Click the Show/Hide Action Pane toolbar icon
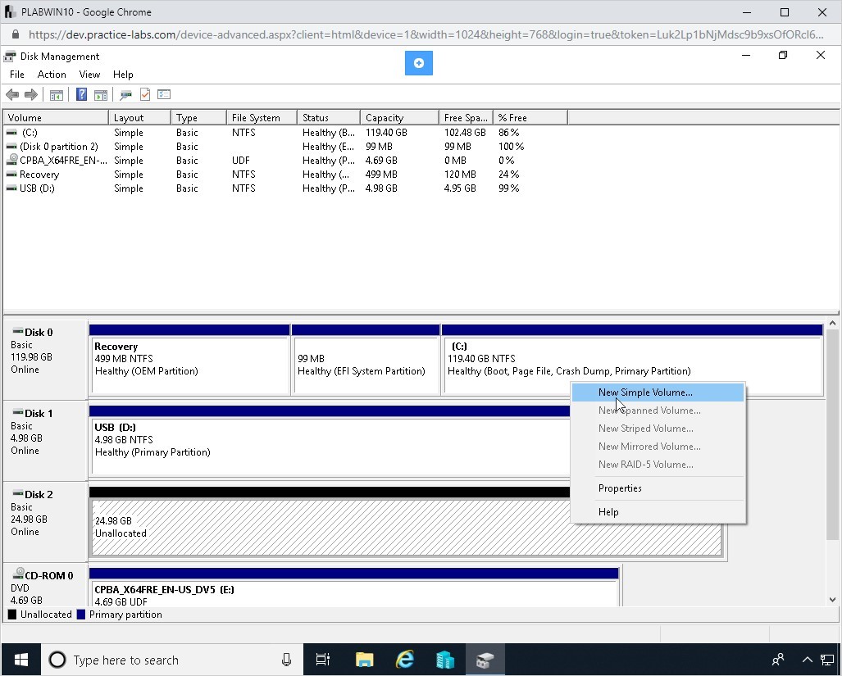This screenshot has width=842, height=676. 100,95
